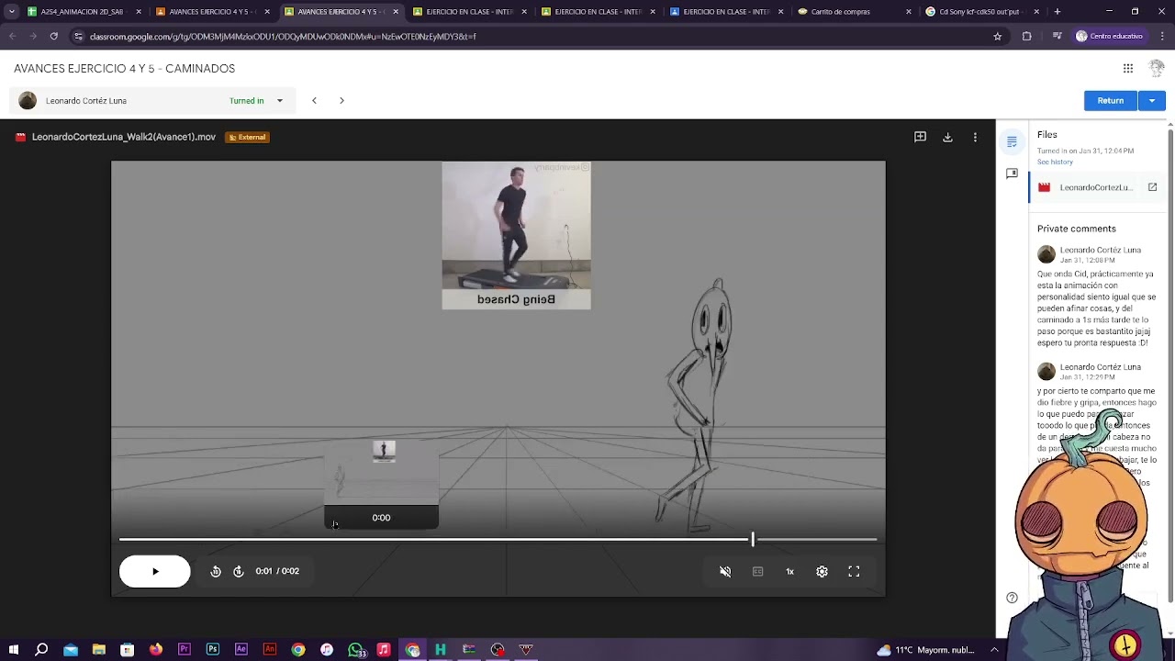1175x661 pixels.
Task: Open attached file in new window
Action: (1152, 187)
